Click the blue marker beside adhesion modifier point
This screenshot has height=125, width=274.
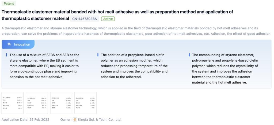pyautogui.click(x=98, y=55)
